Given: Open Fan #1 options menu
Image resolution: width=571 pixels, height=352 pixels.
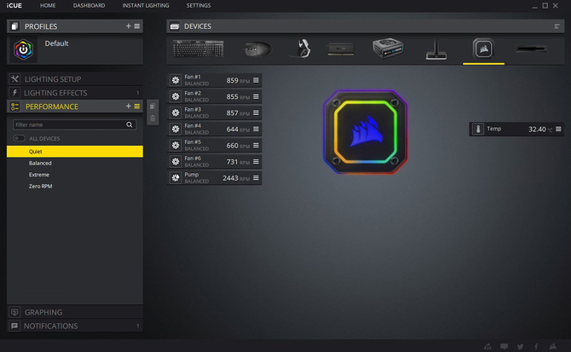Looking at the screenshot, I should click(x=256, y=80).
